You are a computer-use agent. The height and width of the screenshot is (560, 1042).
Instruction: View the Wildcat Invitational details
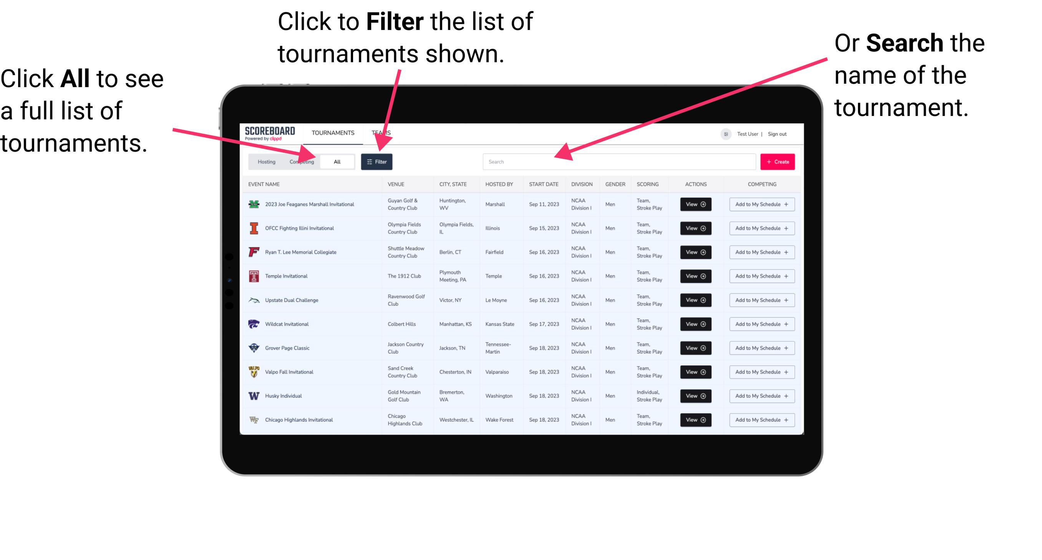coord(695,324)
